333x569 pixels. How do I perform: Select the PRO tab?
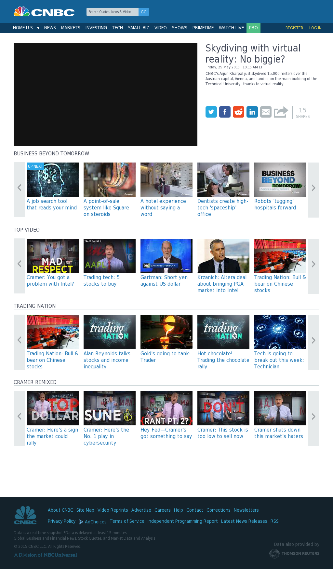(253, 28)
